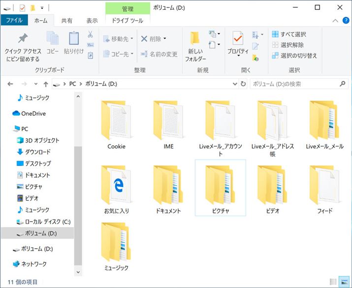This screenshot has width=352, height=288.
Task: Open Recent locations dropdown arrow
Action: (36, 84)
